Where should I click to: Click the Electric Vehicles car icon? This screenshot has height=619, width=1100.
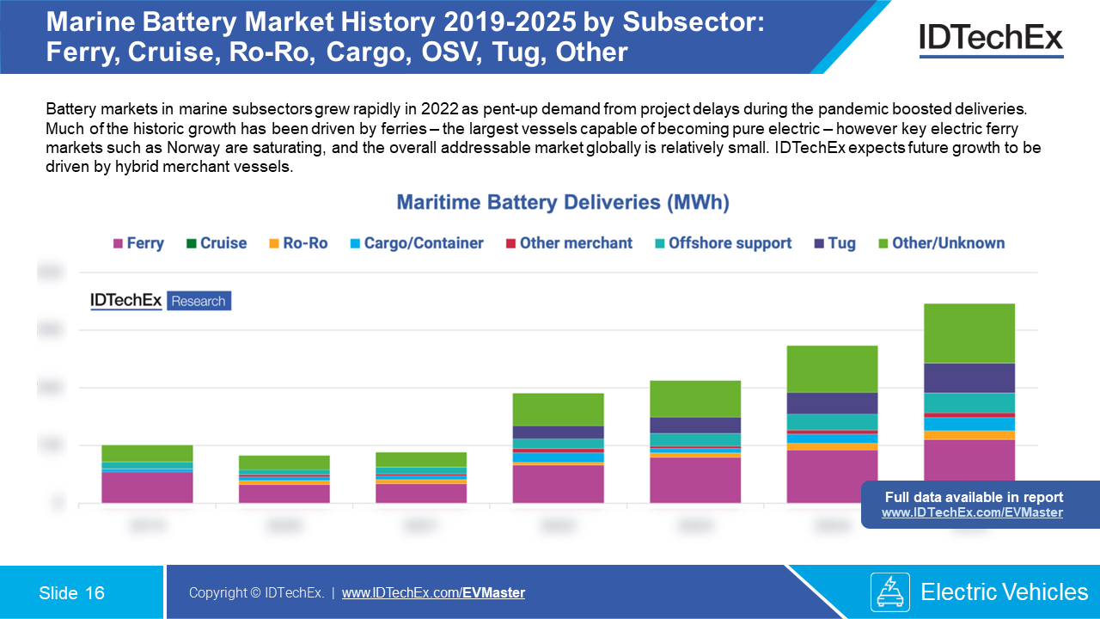coord(890,591)
